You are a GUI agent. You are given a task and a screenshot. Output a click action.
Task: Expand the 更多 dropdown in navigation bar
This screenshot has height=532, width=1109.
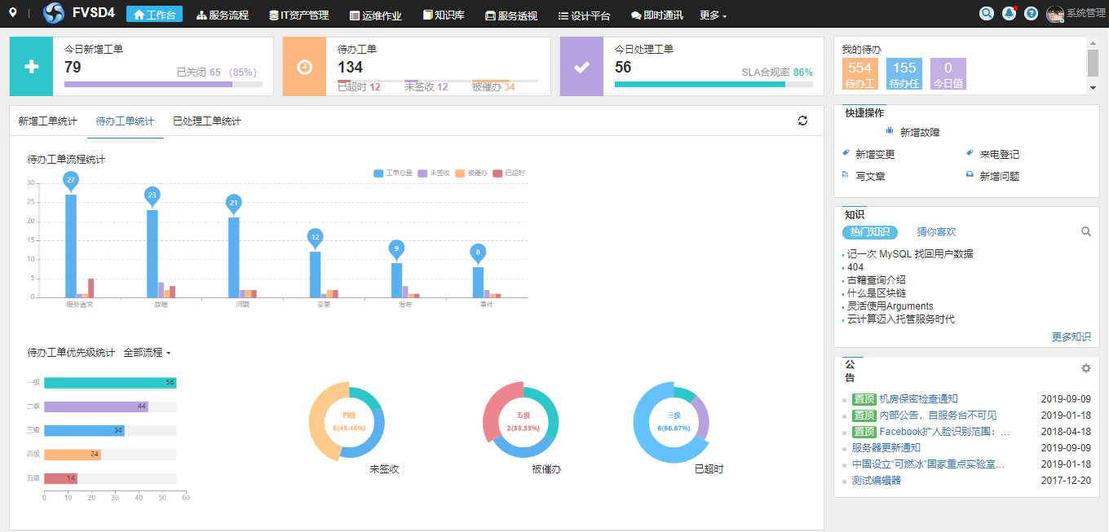(713, 15)
